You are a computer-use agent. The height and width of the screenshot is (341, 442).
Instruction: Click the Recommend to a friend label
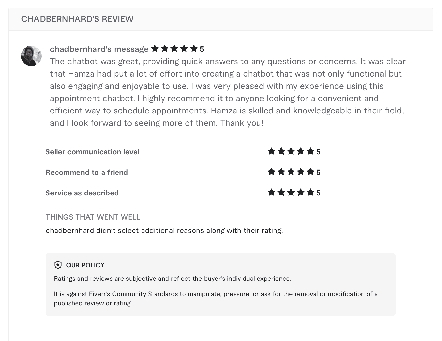pyautogui.click(x=87, y=172)
